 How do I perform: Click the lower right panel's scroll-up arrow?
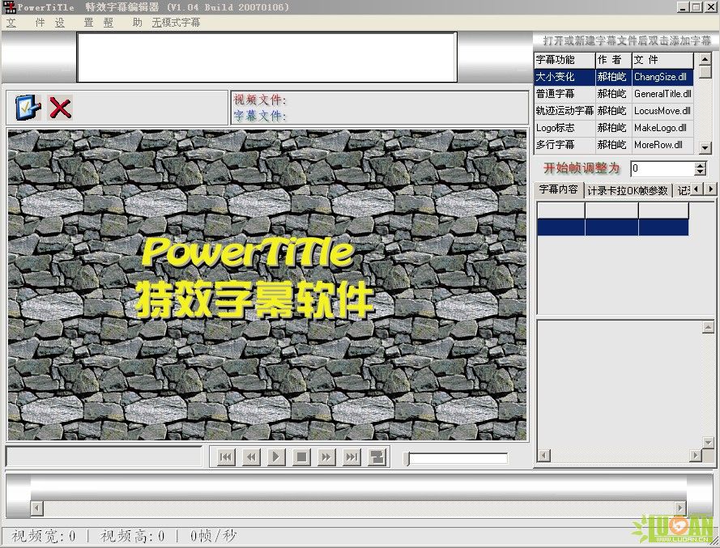708,327
